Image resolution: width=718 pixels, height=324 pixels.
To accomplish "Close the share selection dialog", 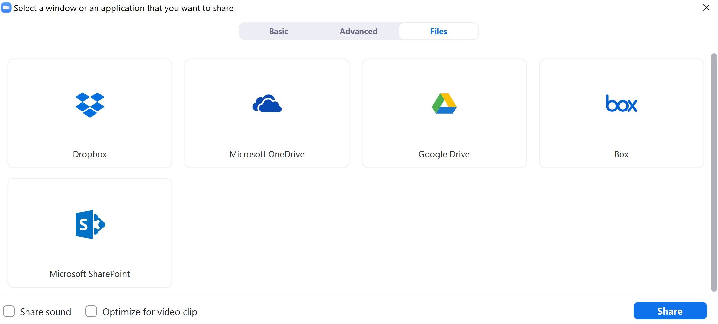I will (706, 8).
